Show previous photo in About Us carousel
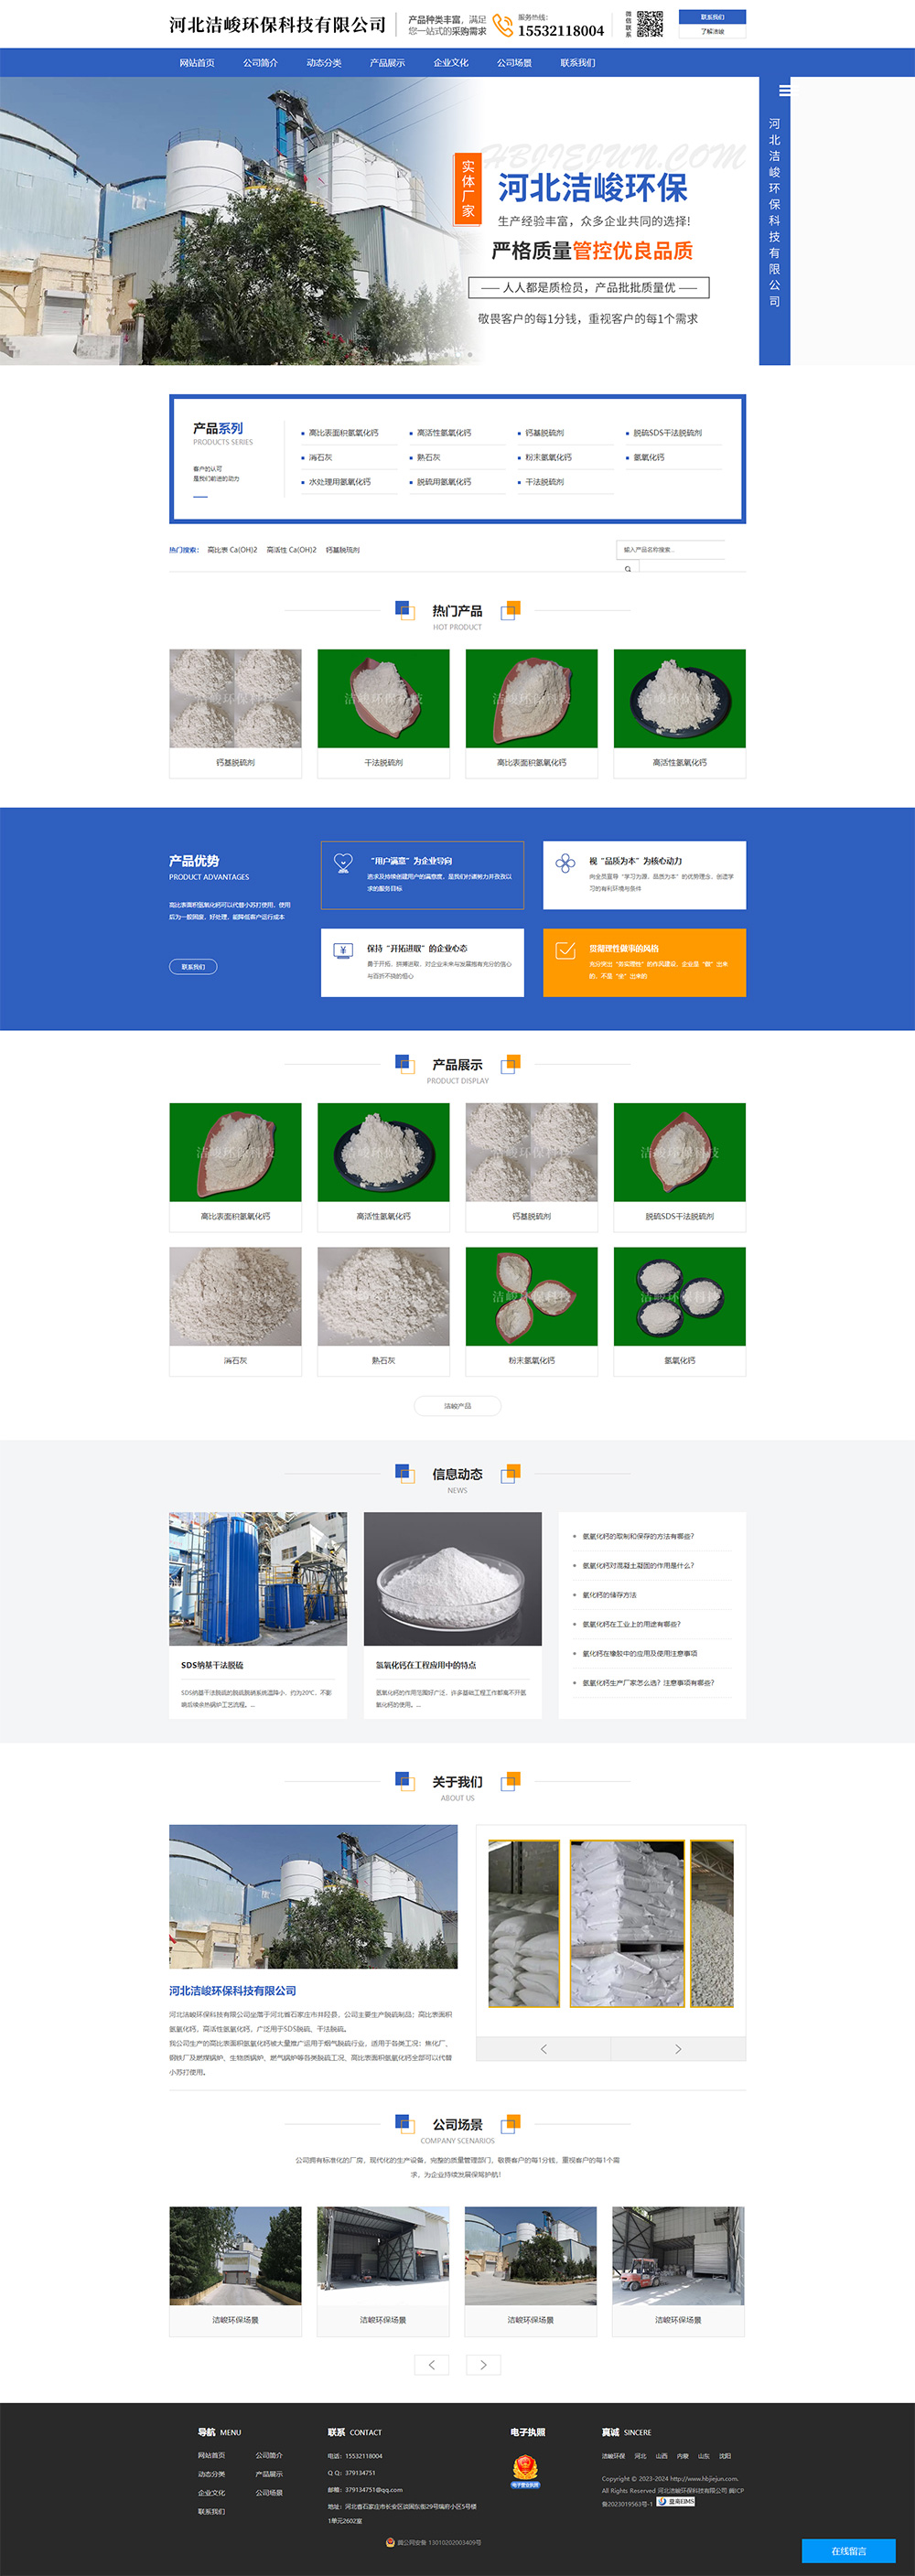The image size is (915, 2576). 543,2049
